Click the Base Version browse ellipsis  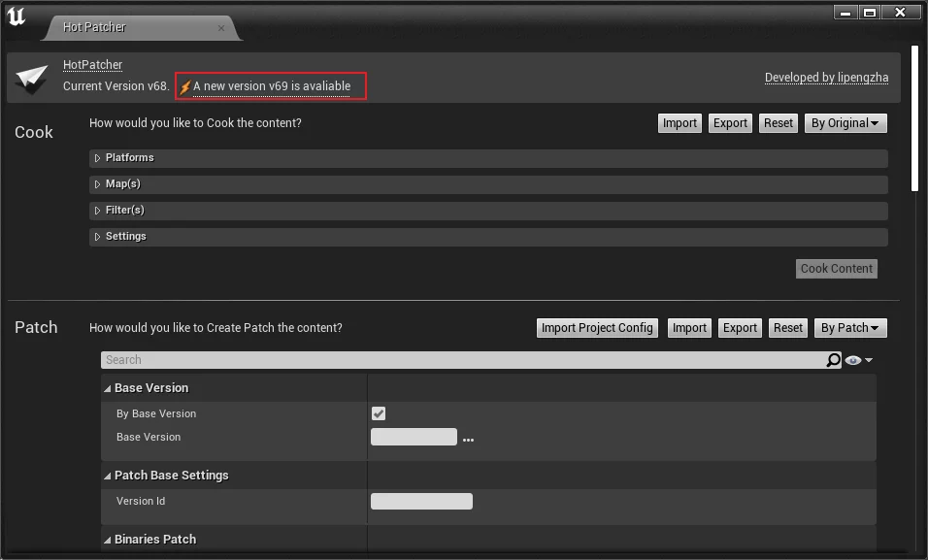click(468, 439)
